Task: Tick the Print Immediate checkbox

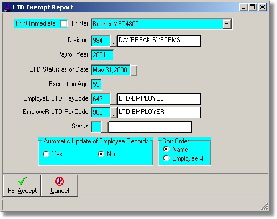Action: (64, 24)
